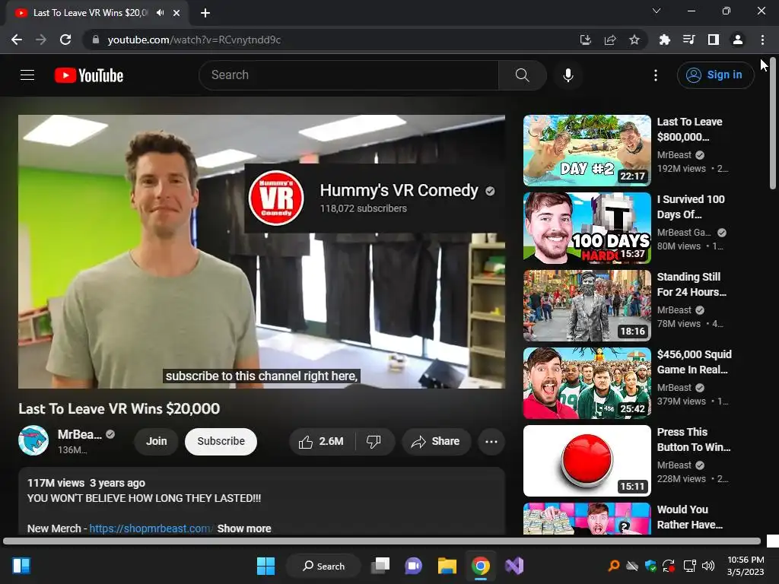Share the video
Viewport: 779px width, 584px height.
click(436, 442)
